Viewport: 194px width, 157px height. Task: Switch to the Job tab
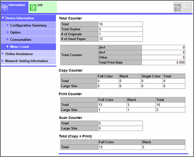pyautogui.click(x=43, y=7)
